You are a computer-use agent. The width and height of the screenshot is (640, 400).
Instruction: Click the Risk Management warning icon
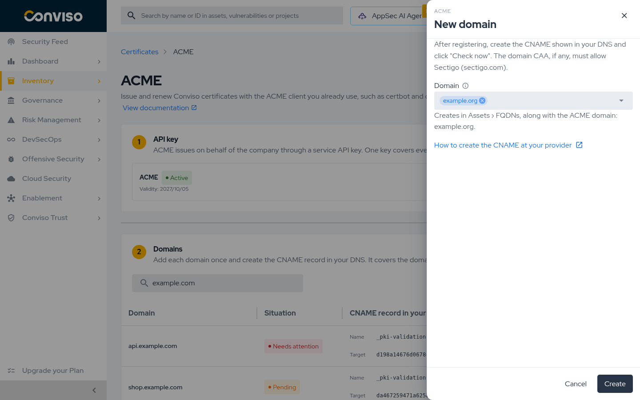tap(11, 120)
